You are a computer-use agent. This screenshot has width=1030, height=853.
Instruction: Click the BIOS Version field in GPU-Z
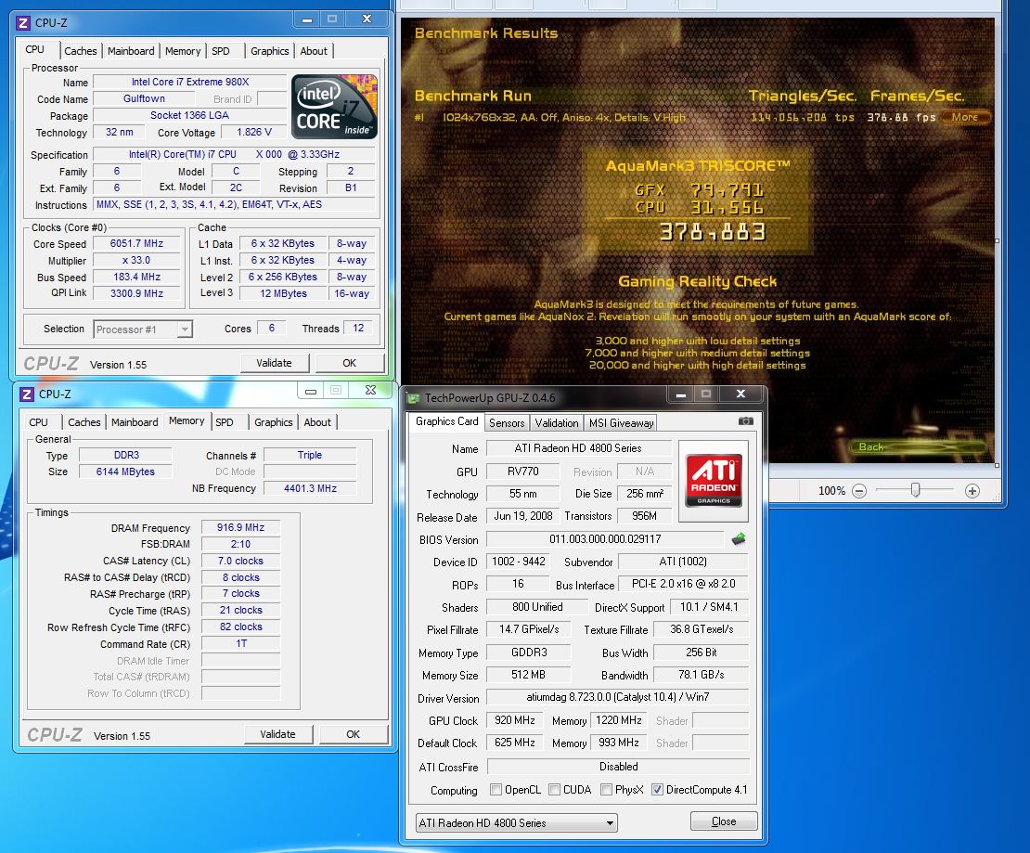[604, 539]
